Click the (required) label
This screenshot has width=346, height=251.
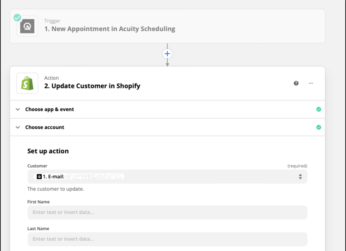(297, 166)
